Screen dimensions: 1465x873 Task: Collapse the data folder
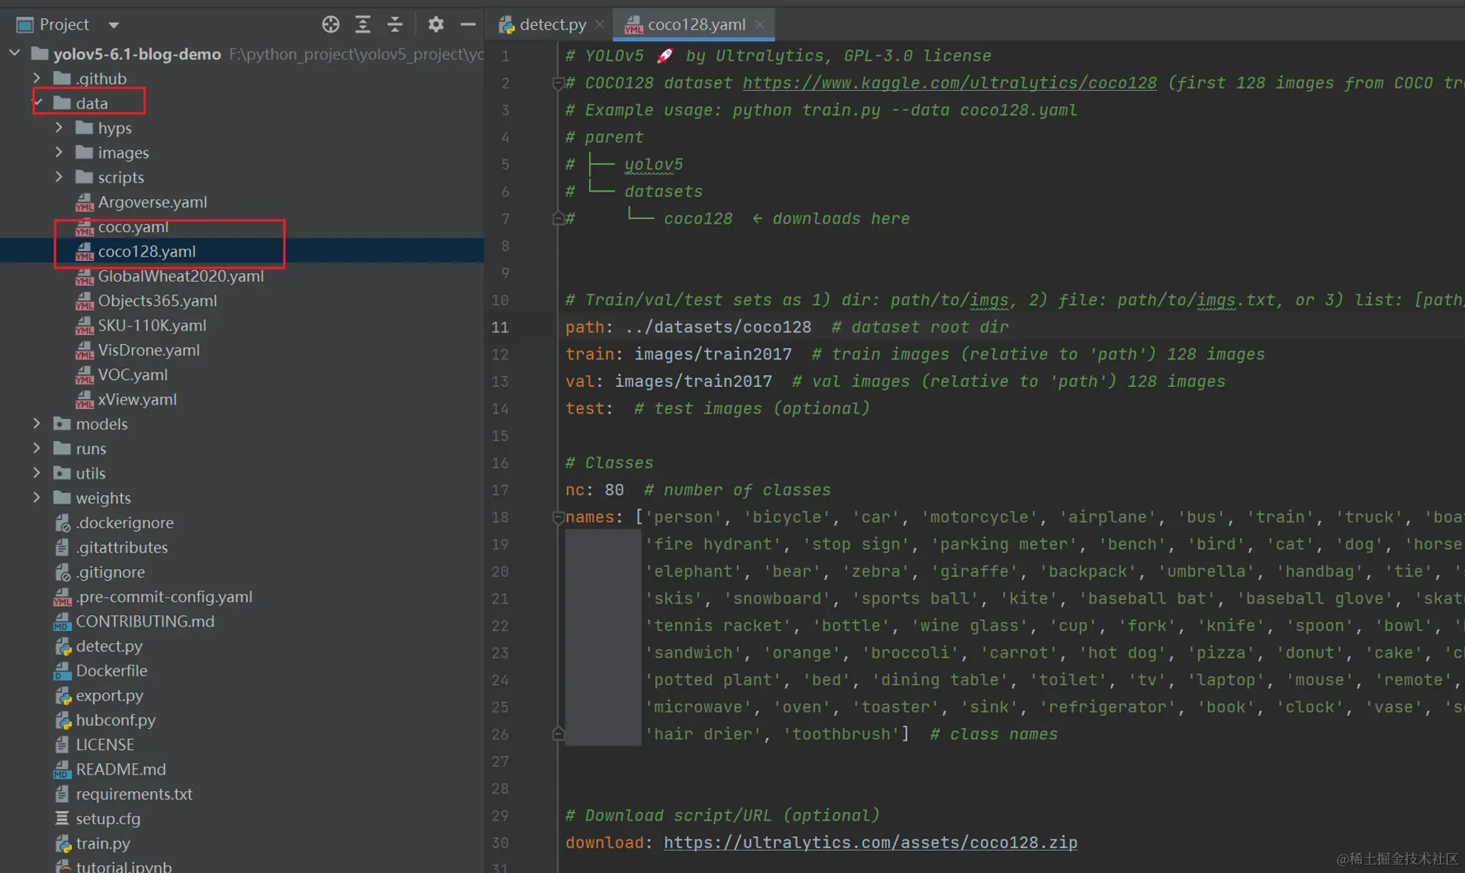click(x=37, y=103)
